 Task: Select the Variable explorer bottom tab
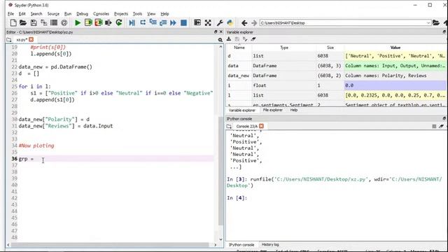coord(242,111)
